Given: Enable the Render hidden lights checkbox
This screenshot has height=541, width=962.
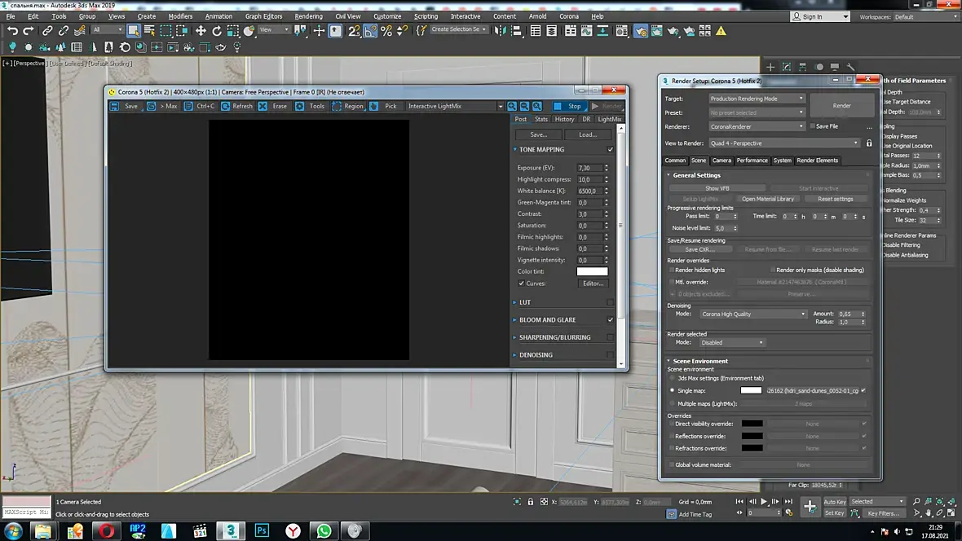Looking at the screenshot, I should pyautogui.click(x=672, y=270).
